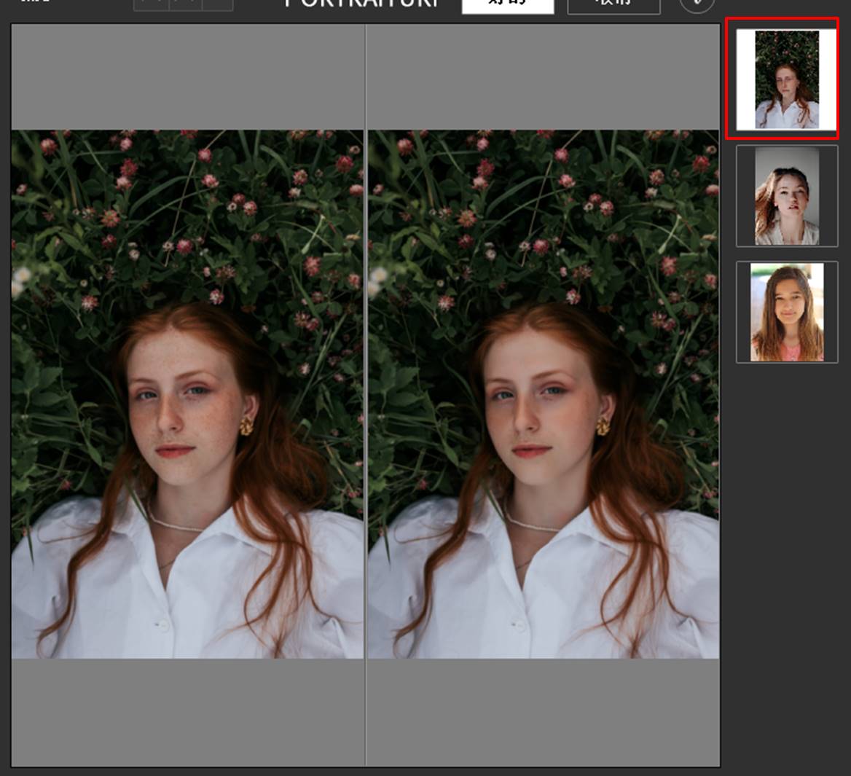The image size is (851, 776).
Task: Click the gold earring in the right preview
Action: [x=603, y=426]
